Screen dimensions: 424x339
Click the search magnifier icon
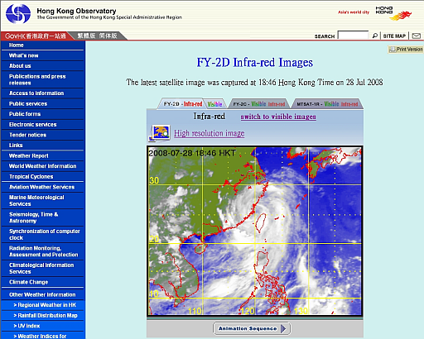click(375, 36)
